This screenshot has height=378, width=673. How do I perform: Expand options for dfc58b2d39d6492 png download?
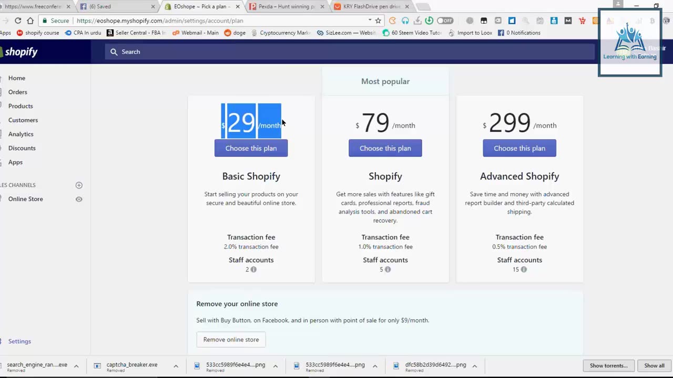474,366
